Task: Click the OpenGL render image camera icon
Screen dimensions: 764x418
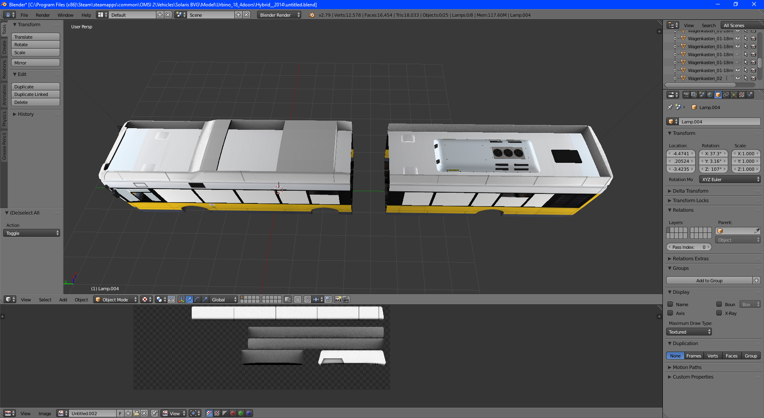Action: point(338,299)
